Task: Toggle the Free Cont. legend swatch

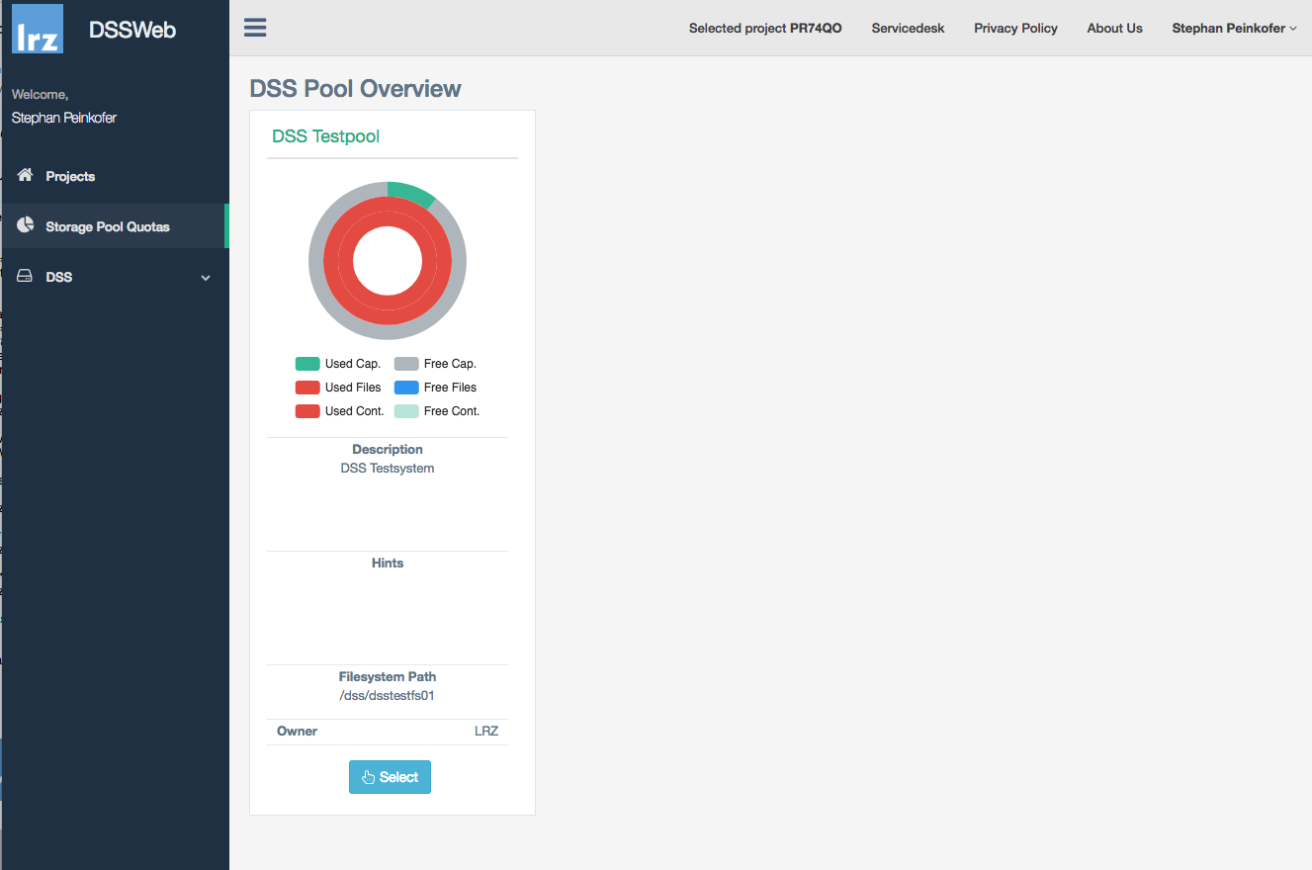Action: (406, 411)
